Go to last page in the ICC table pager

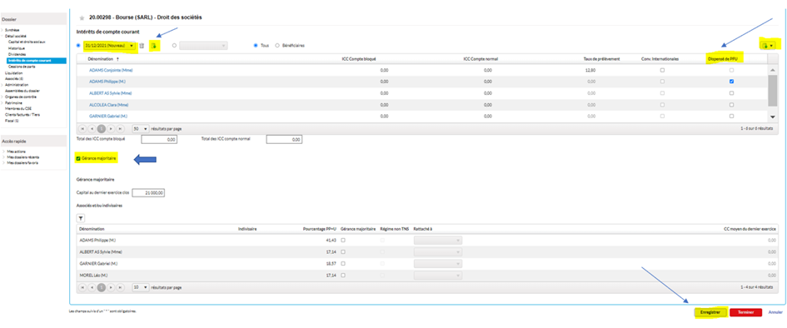tap(120, 128)
